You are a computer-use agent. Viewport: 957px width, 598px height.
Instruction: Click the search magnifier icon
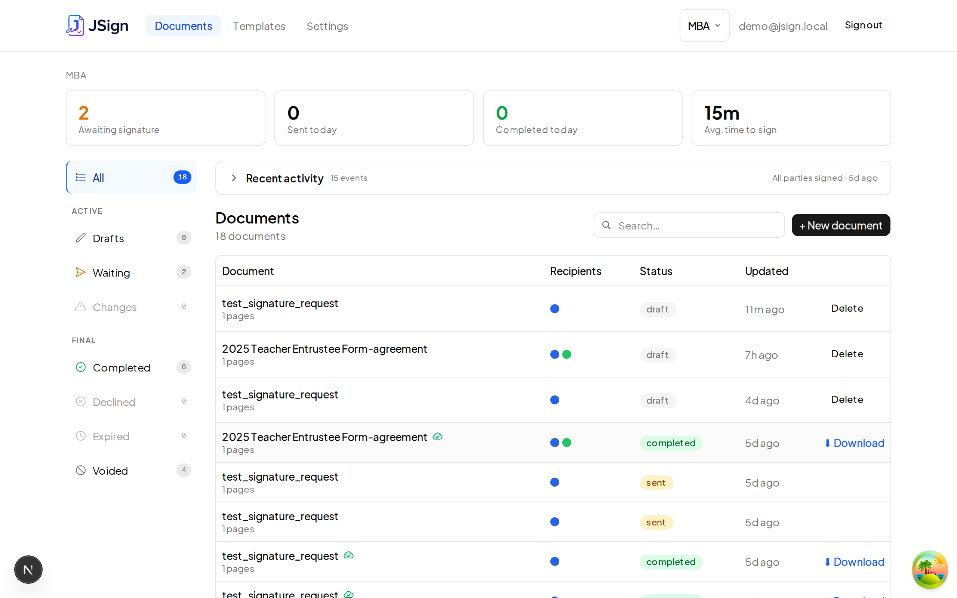[x=606, y=225]
